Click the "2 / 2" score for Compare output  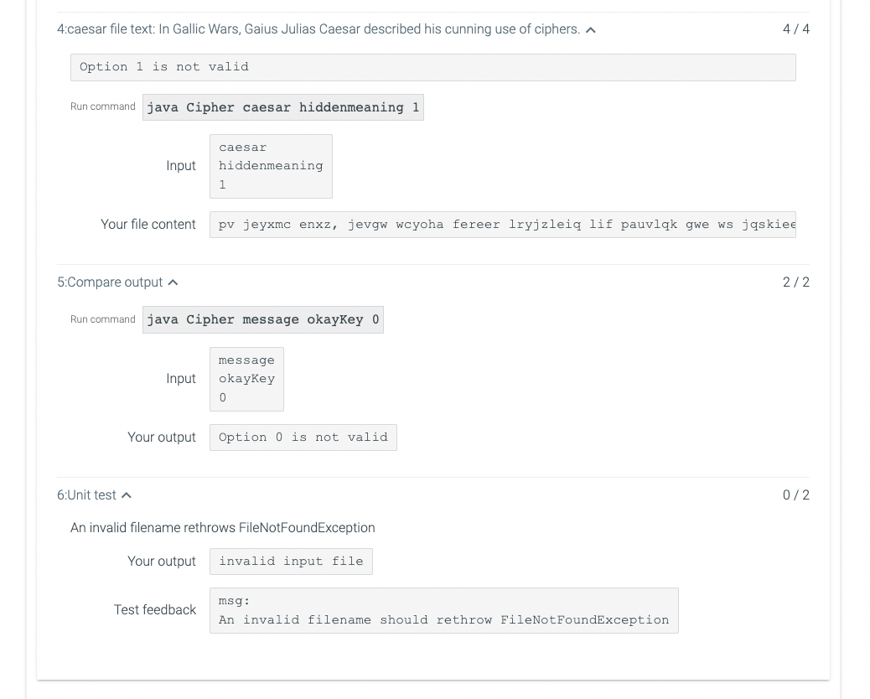796,282
